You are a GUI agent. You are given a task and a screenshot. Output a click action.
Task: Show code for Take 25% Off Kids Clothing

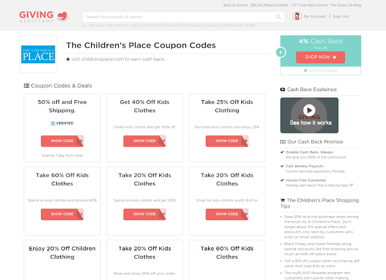point(227,141)
